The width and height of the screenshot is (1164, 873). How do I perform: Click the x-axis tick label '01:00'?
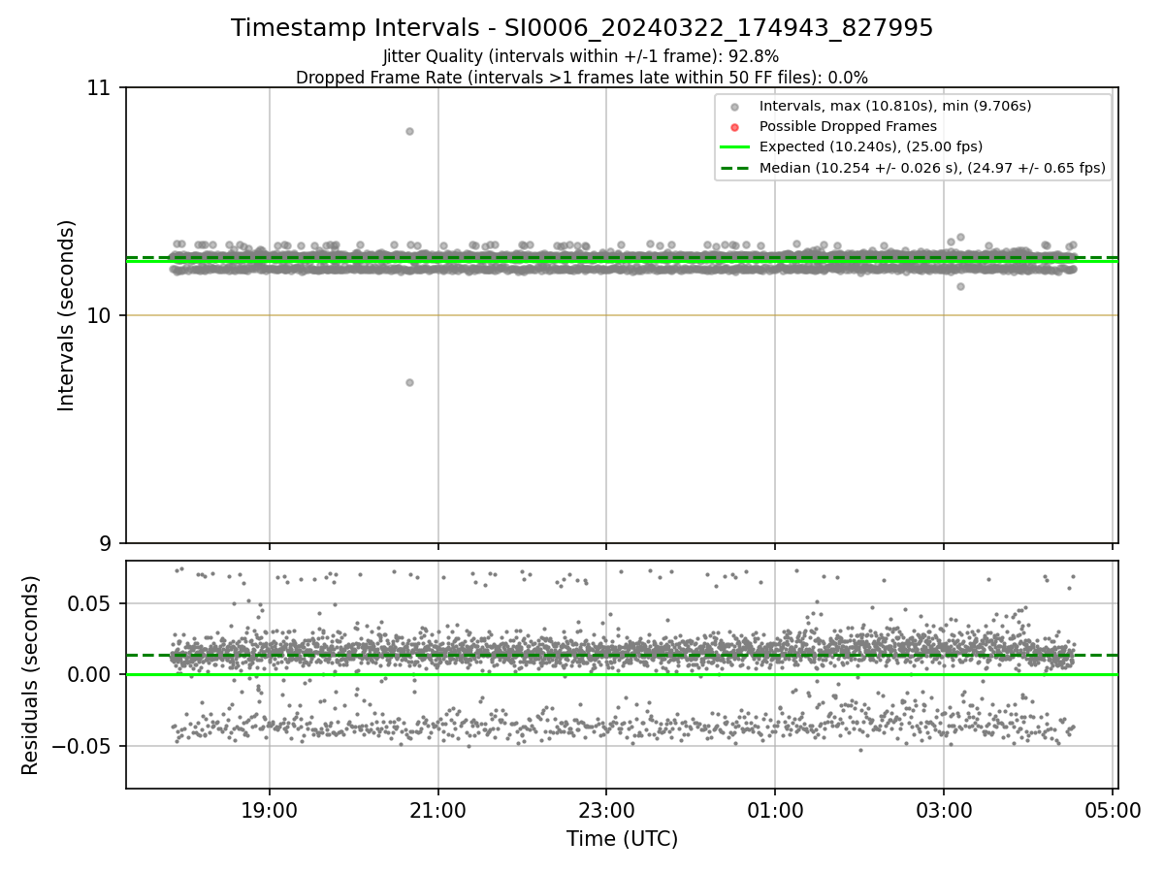point(775,809)
